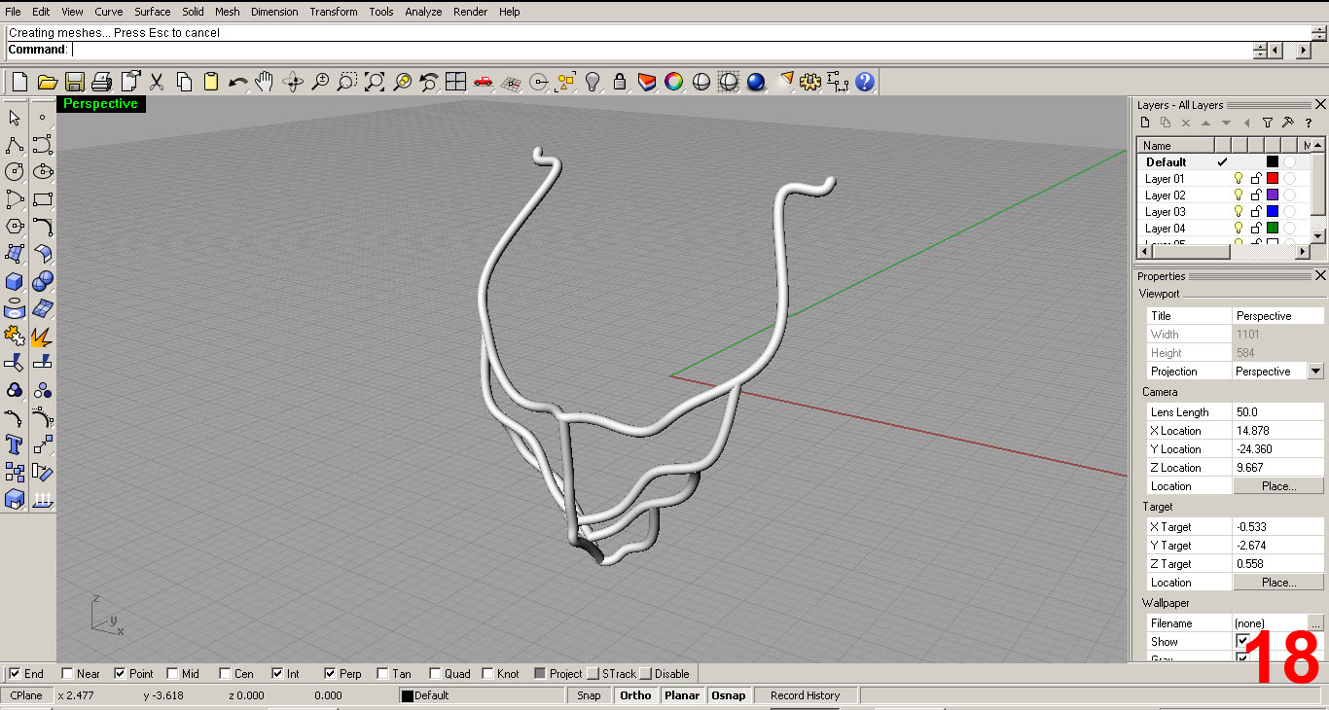
Task: Select the Zoom Window tool
Action: click(346, 82)
